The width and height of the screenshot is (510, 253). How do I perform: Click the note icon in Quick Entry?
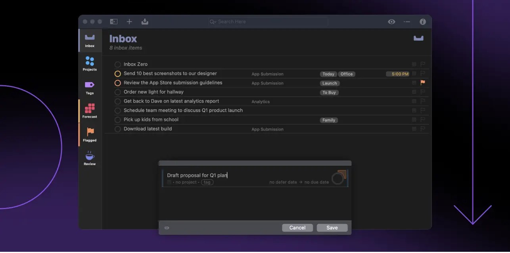pos(169,182)
